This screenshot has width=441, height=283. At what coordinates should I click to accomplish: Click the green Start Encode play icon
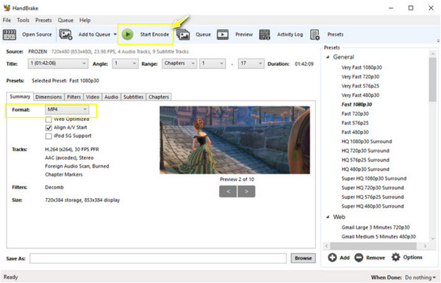coord(127,34)
